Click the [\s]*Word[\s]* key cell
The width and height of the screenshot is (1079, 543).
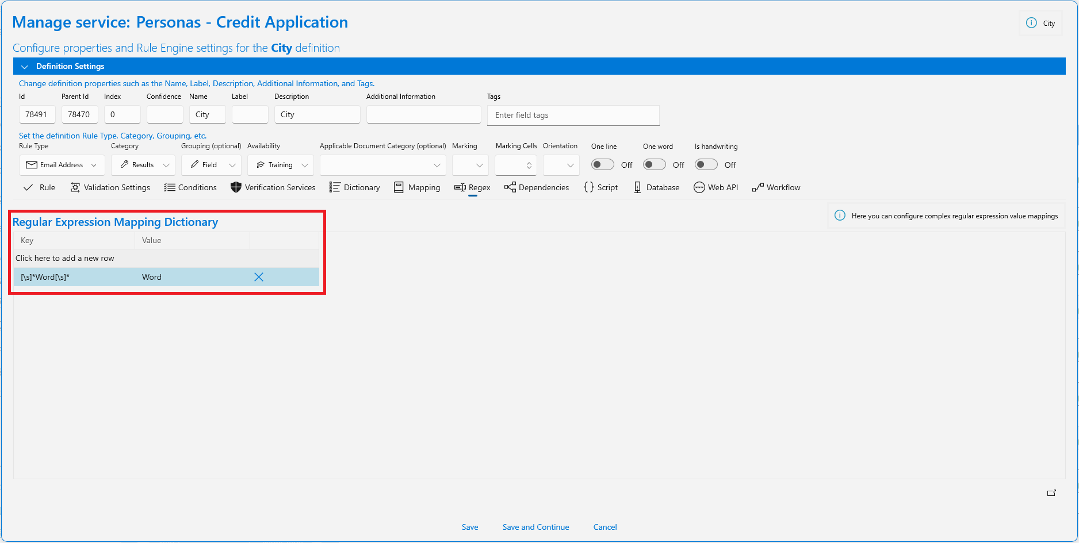74,277
